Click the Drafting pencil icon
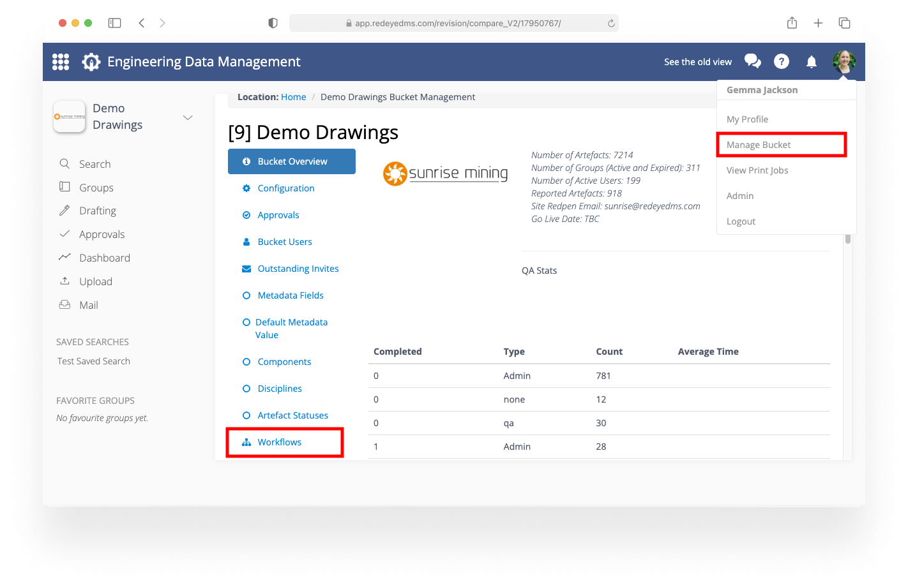Image resolution: width=908 pixels, height=587 pixels. tap(64, 211)
